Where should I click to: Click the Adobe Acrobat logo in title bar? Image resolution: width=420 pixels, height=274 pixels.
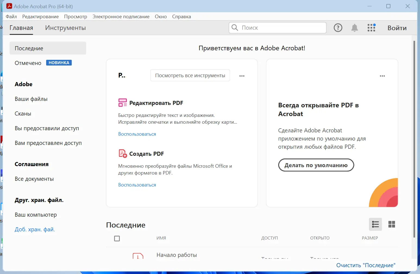click(9, 6)
